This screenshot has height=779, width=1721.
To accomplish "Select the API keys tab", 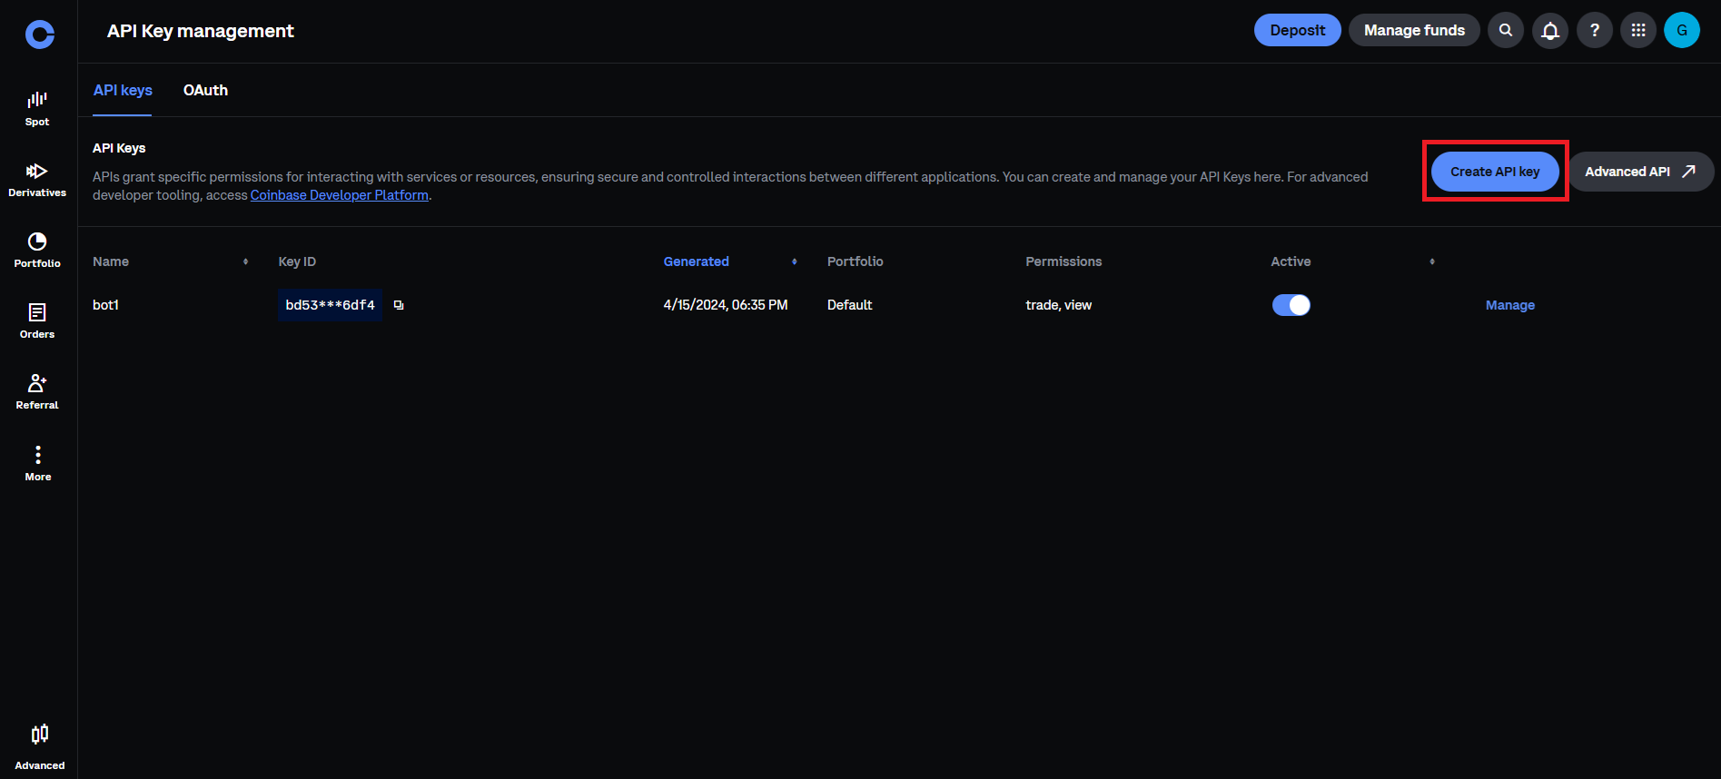I will (x=123, y=90).
